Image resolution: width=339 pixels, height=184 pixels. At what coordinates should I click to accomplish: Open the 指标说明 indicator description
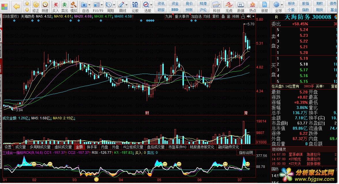click(246, 153)
